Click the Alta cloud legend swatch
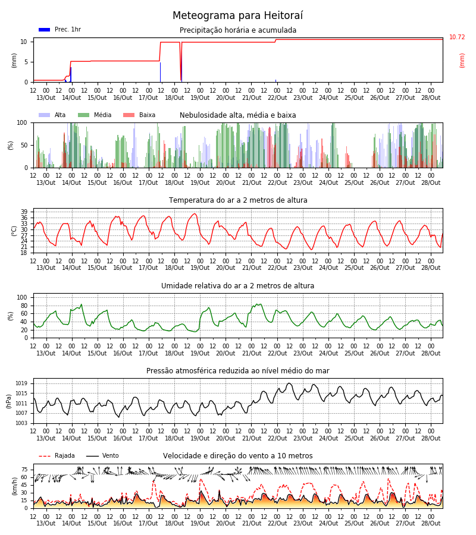Screen dimensions: 476x535 [x=45, y=115]
